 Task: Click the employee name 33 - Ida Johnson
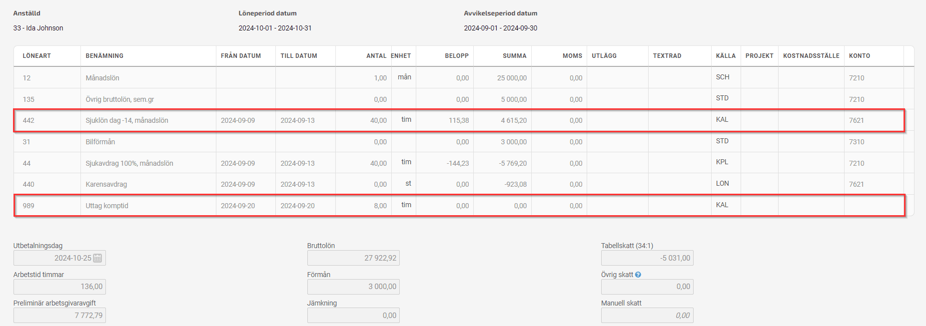tap(38, 28)
